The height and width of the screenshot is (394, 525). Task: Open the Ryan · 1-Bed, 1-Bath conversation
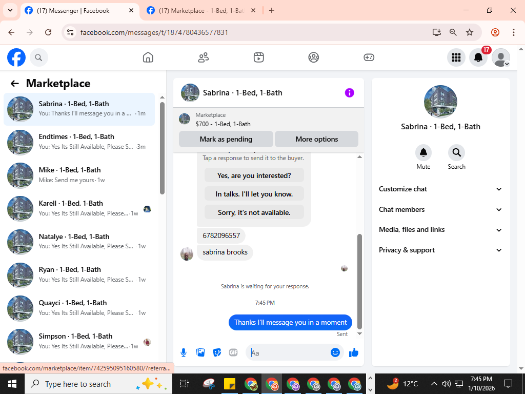[79, 275]
